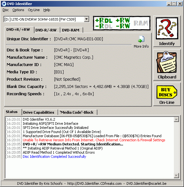This screenshot has width=184, height=187.
Task: Click the Product Revision value Not Specified
Action: tap(67, 79)
